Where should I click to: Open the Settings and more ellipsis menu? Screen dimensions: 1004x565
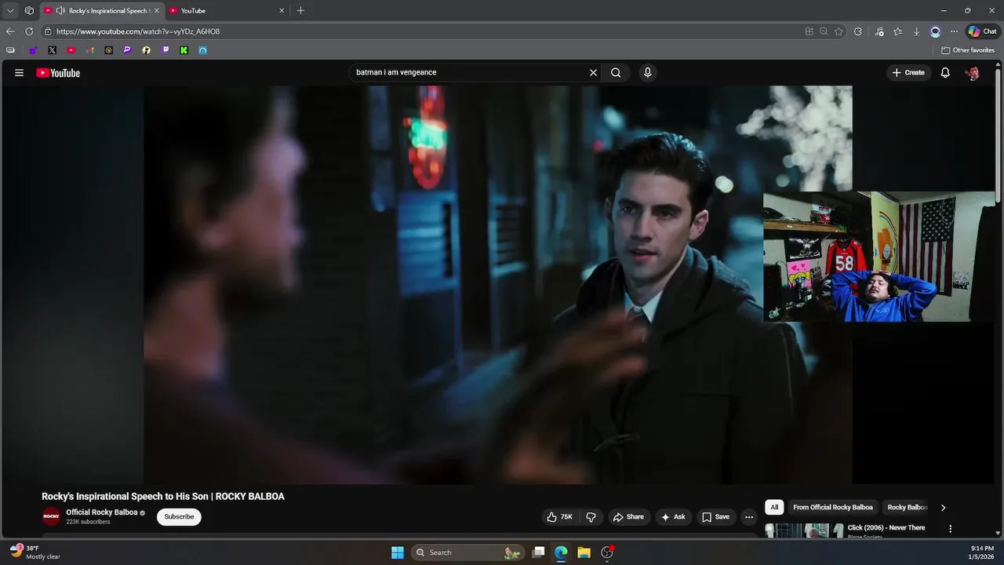tap(954, 31)
